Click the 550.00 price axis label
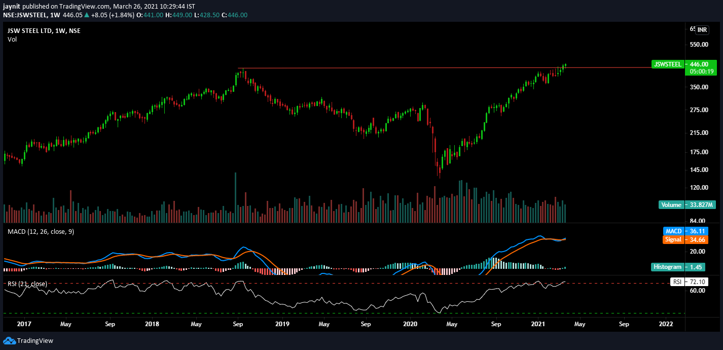 click(x=699, y=45)
